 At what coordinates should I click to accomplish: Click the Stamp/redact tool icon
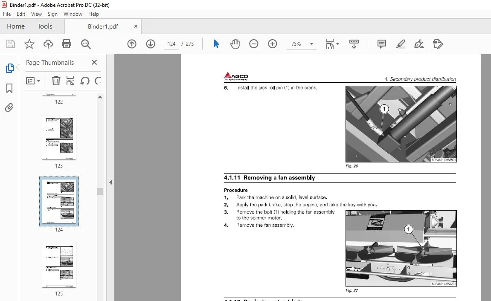pos(438,44)
